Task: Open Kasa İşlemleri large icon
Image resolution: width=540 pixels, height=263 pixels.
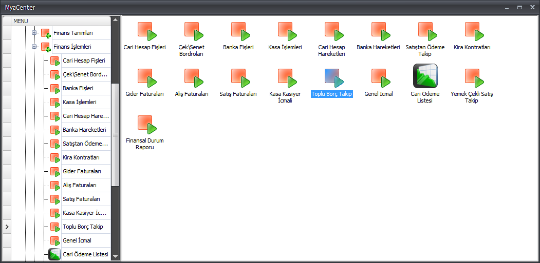Action: [288, 31]
